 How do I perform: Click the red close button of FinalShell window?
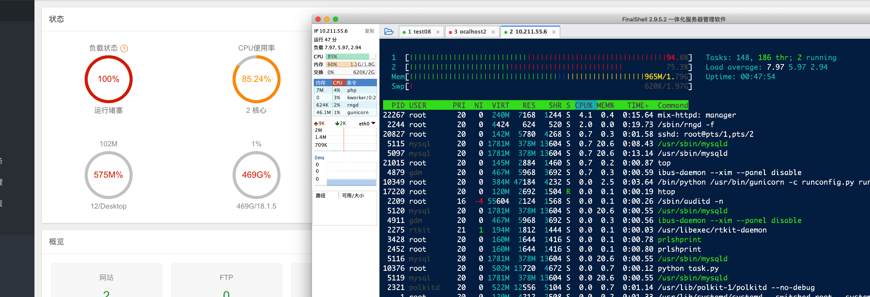point(318,19)
